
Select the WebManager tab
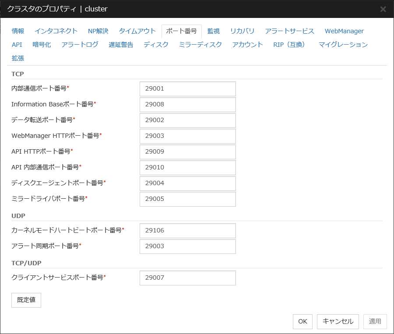[x=344, y=31]
